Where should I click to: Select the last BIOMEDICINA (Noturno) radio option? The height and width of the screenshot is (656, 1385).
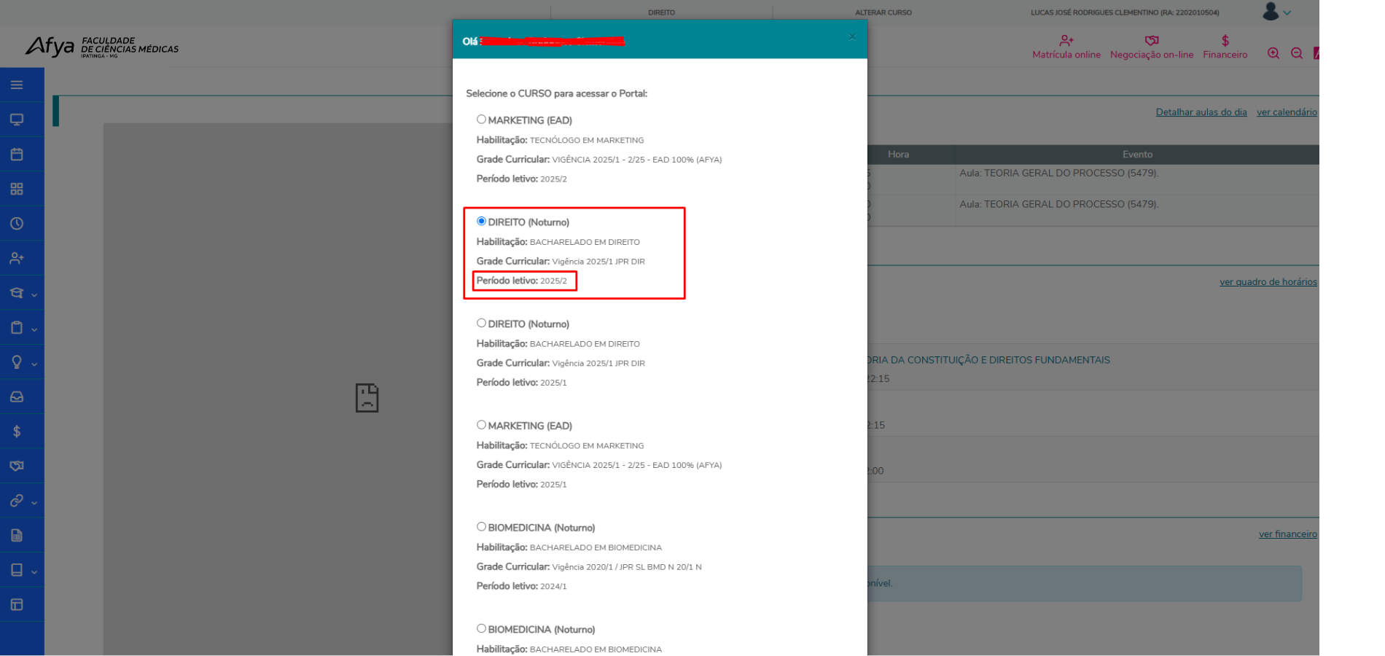(x=481, y=628)
